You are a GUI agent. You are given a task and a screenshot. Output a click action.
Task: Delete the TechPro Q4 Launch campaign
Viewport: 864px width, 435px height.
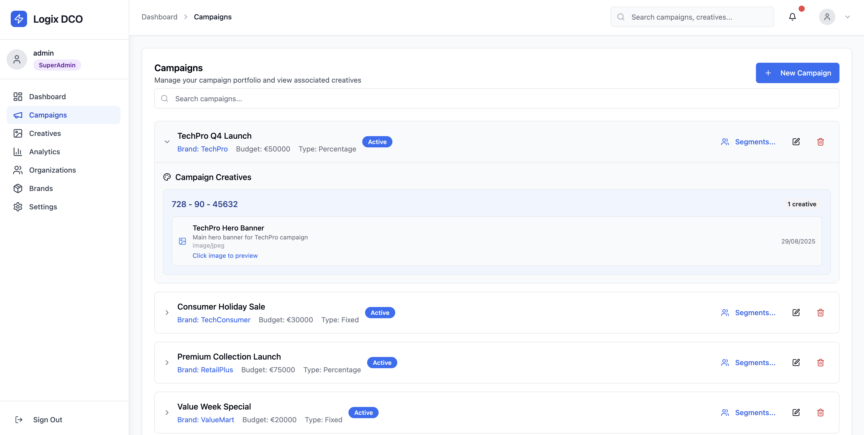pyautogui.click(x=820, y=142)
